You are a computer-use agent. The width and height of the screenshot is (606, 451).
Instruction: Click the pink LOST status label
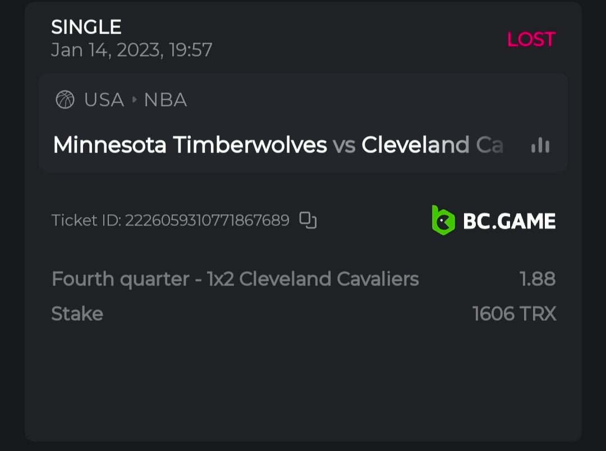tap(531, 39)
